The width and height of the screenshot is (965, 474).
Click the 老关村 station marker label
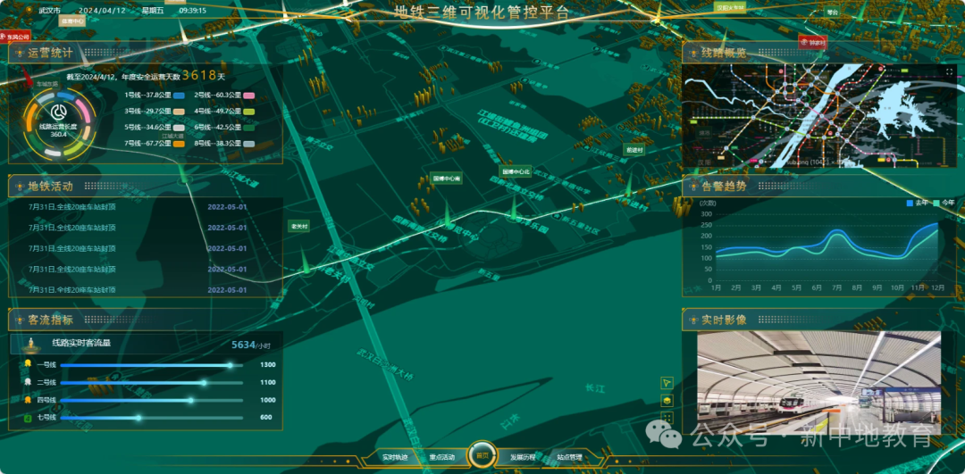[x=299, y=227]
